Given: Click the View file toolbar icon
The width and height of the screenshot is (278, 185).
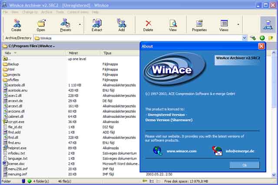Looking at the screenshot, I should point(173,23).
